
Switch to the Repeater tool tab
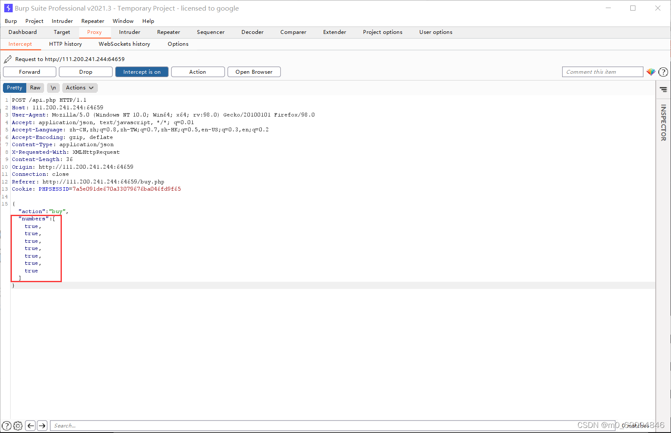point(169,32)
